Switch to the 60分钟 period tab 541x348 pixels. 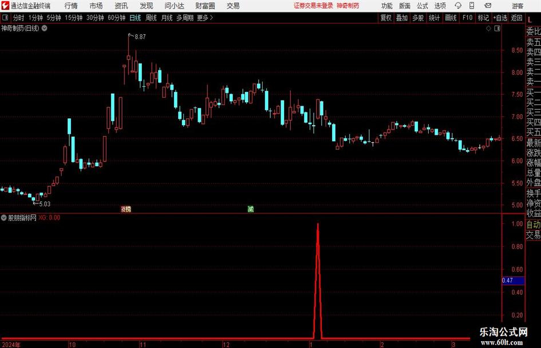[117, 18]
